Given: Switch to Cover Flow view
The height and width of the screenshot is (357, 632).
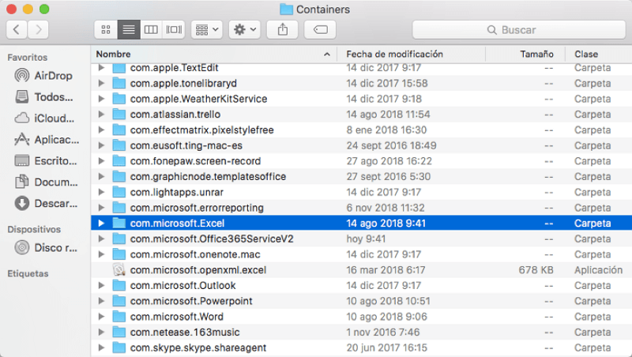Looking at the screenshot, I should 174,30.
